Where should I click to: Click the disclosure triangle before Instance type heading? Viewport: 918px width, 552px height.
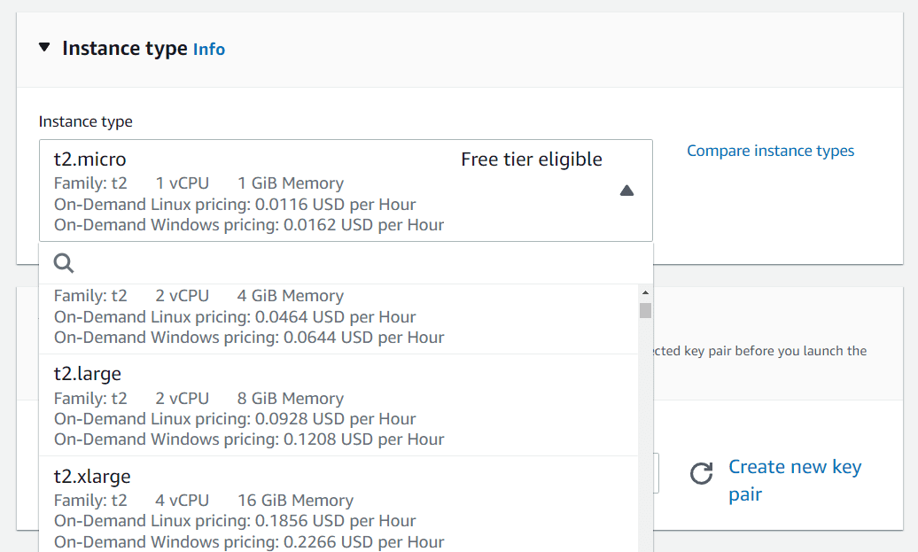(x=43, y=48)
